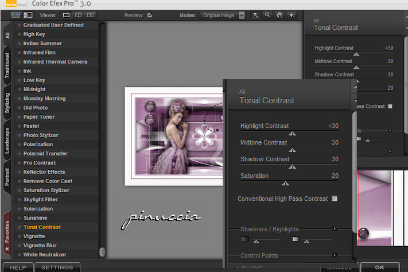This screenshot has width=408, height=272.
Task: Switch to the Traditional tab
Action: click(7, 65)
